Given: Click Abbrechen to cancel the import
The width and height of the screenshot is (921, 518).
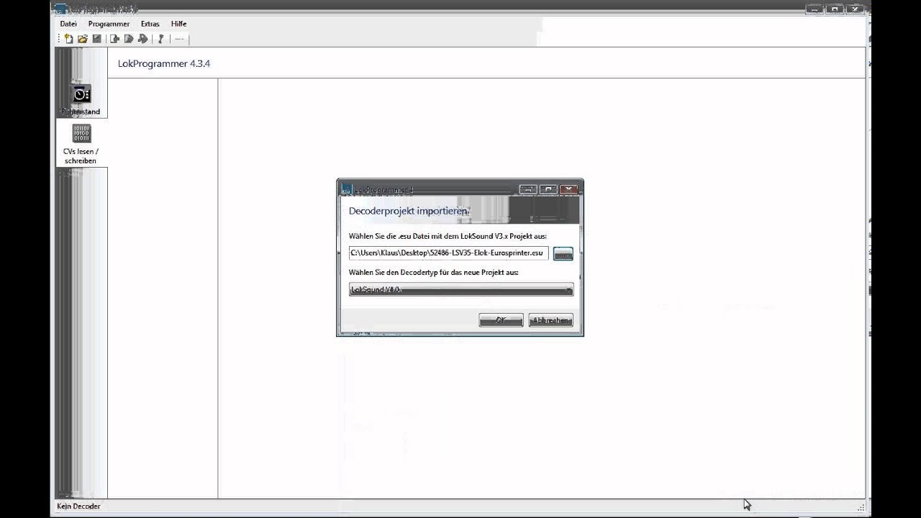Looking at the screenshot, I should tap(550, 320).
